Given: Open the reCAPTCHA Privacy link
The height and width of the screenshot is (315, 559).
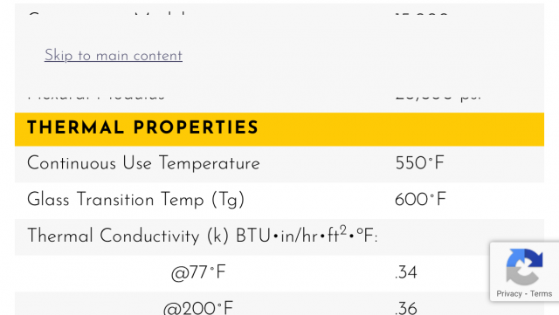Looking at the screenshot, I should coord(508,293).
